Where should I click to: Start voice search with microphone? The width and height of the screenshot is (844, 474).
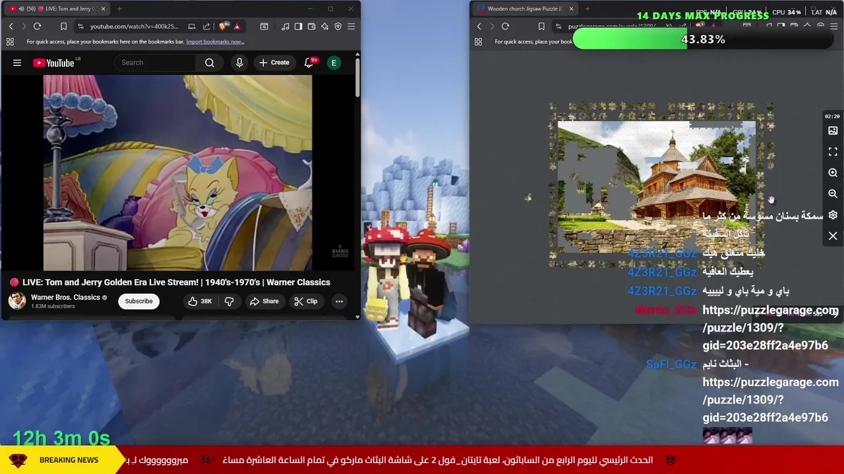(239, 63)
